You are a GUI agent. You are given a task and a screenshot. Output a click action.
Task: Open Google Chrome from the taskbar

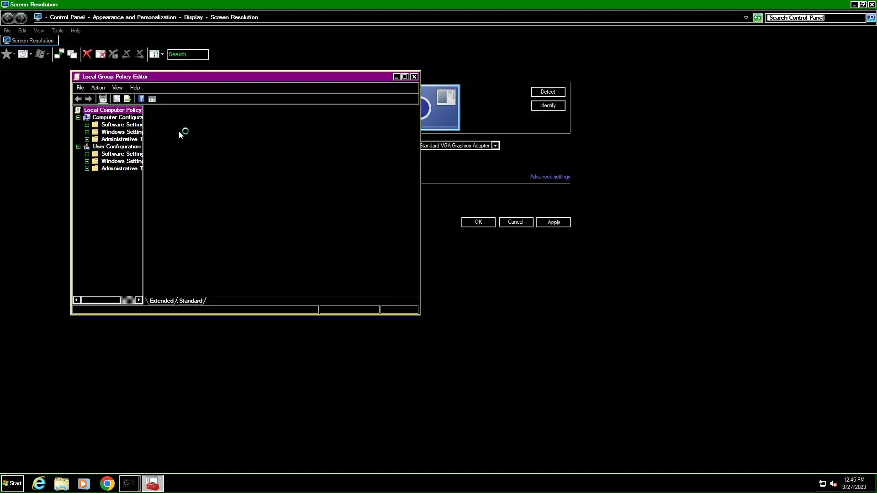(107, 483)
